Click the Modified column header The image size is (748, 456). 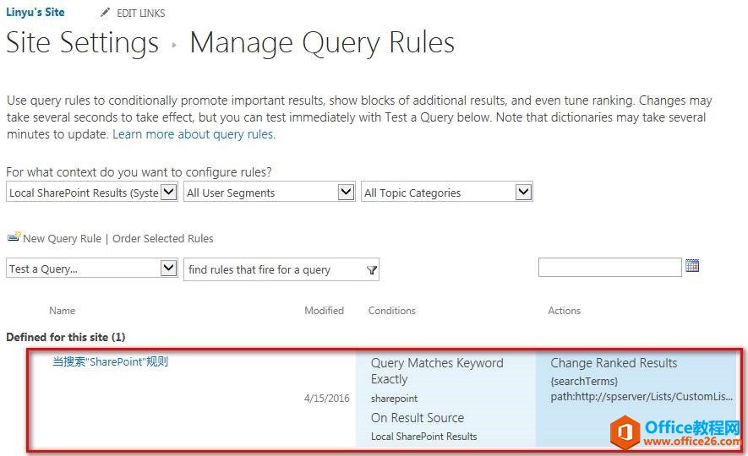click(x=324, y=311)
